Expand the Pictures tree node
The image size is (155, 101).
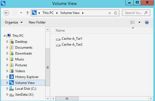(7, 65)
